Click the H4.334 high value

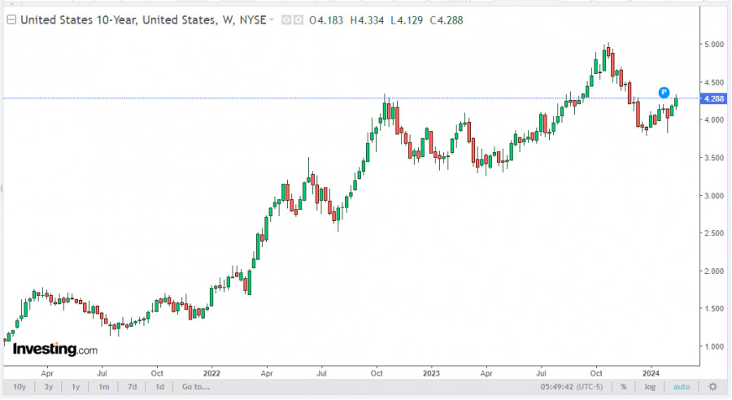(x=367, y=20)
